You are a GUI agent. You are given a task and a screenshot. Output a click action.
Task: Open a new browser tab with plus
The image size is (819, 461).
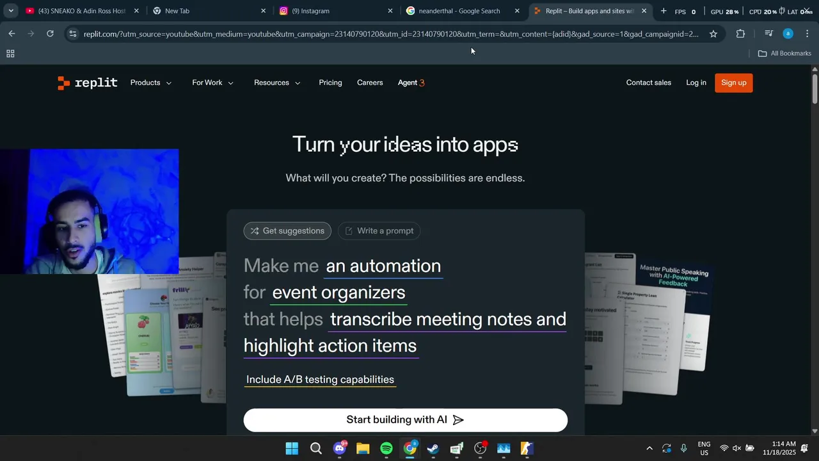pos(664,11)
